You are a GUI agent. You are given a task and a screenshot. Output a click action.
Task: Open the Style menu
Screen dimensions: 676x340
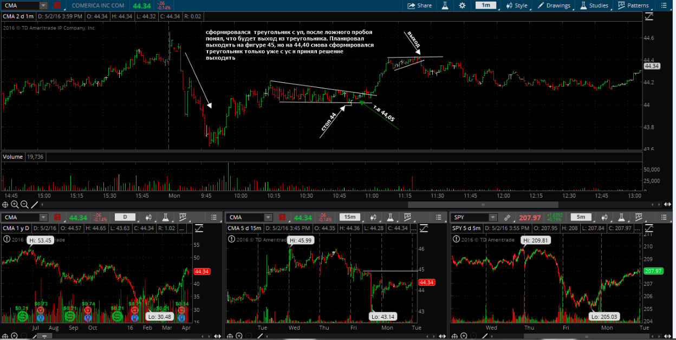[517, 5]
